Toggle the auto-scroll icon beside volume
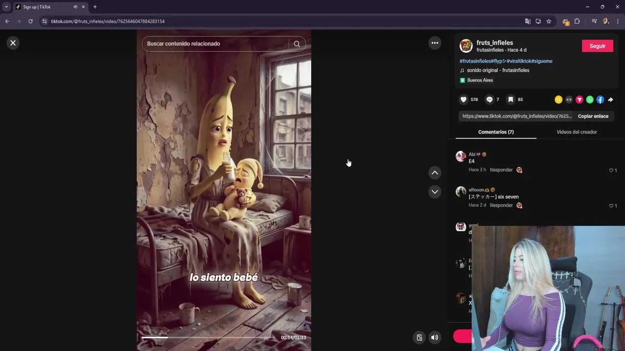The width and height of the screenshot is (625, 351). coord(419,337)
